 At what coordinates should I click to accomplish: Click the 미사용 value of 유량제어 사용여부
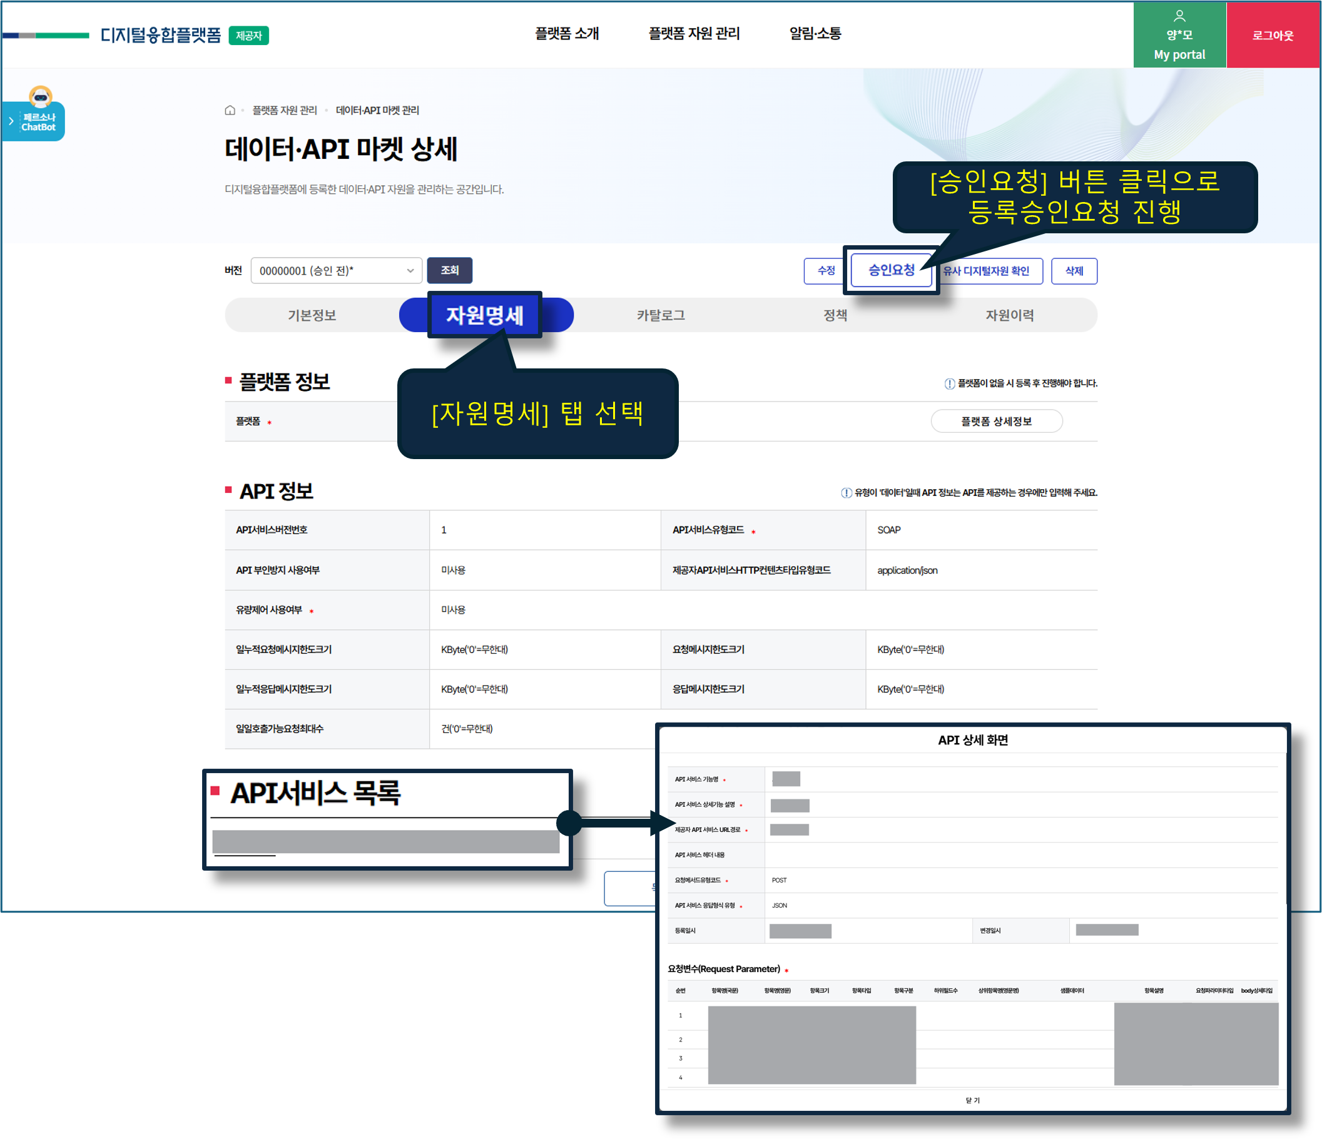click(x=453, y=610)
